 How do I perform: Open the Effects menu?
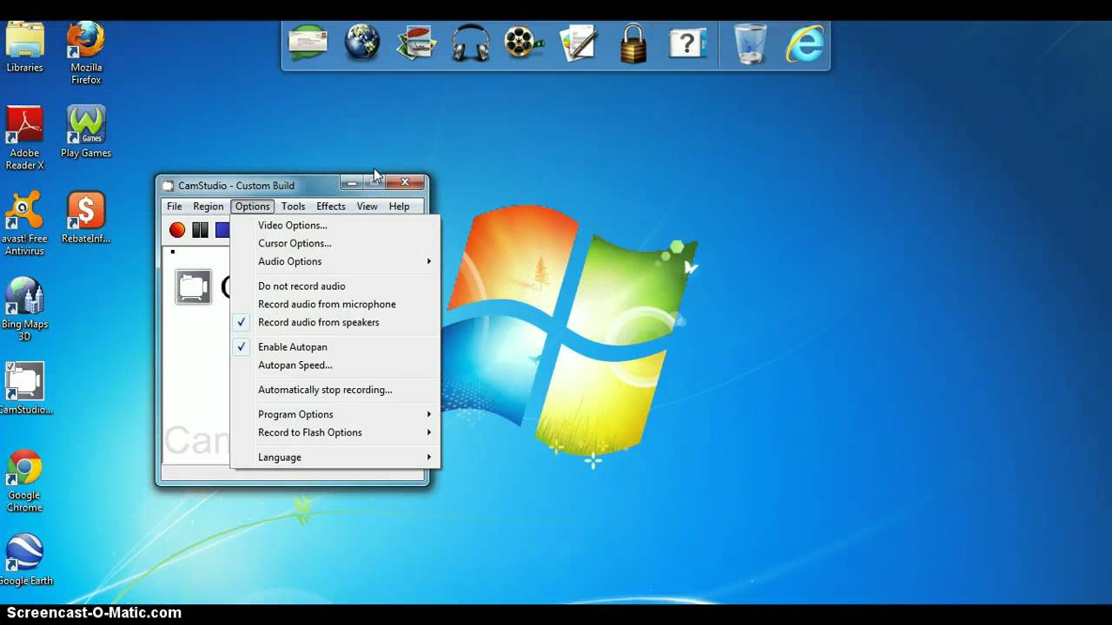[x=331, y=207]
